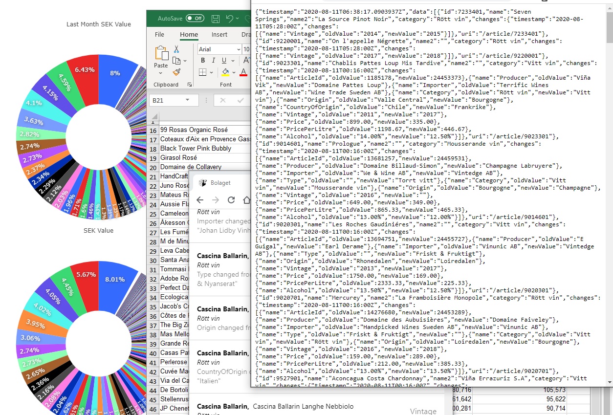Open the Arial font name dropdown

point(239,49)
